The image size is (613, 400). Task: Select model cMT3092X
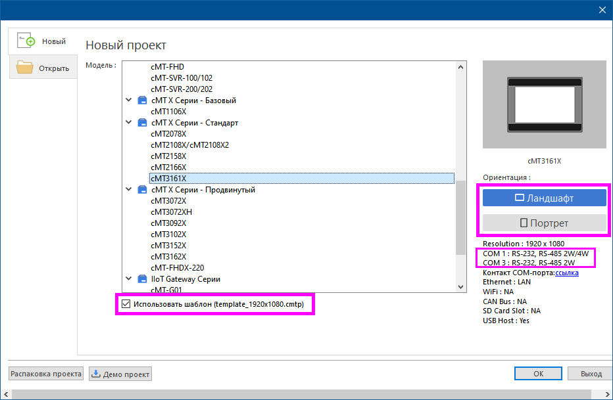tap(168, 223)
